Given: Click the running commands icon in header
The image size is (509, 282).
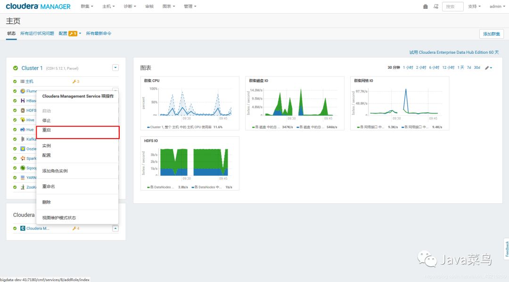Looking at the screenshot, I should 436,7.
